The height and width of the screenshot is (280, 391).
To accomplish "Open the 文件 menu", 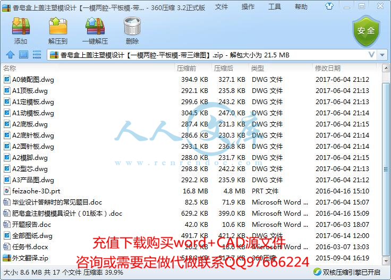I will coord(222,7).
